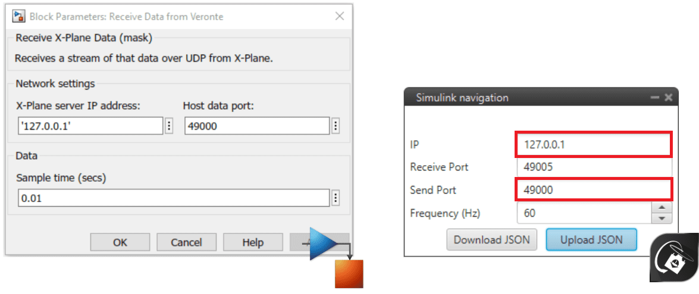This screenshot has width=699, height=294.
Task: Open options menu beside Sample time field
Action: coord(336,198)
